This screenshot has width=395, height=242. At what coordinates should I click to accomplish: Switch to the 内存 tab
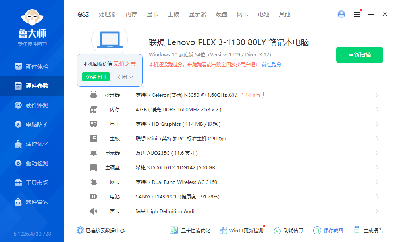(131, 15)
